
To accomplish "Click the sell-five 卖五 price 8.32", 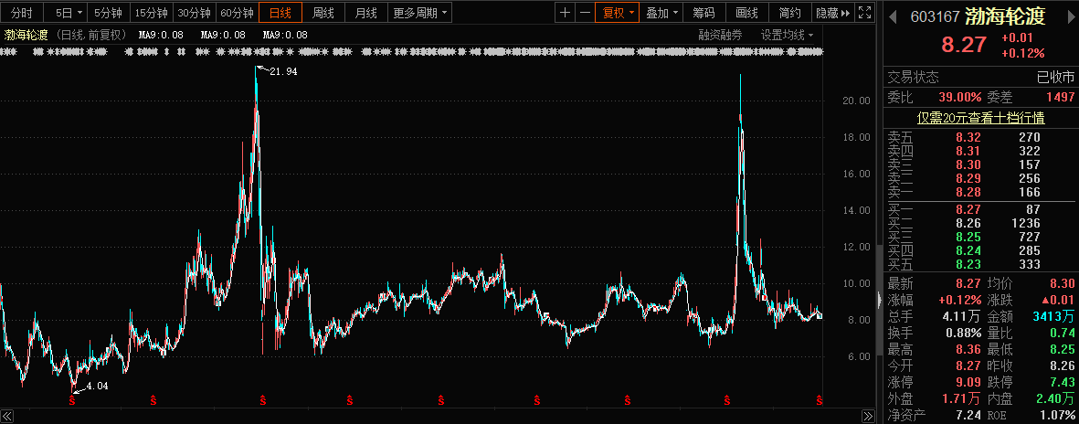I will point(968,137).
